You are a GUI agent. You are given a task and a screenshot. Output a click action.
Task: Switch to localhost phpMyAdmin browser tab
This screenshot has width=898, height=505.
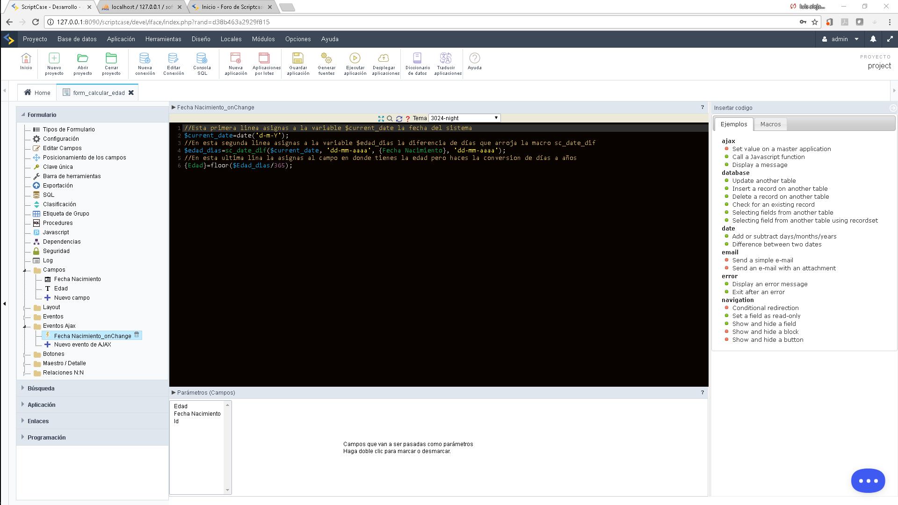(142, 7)
